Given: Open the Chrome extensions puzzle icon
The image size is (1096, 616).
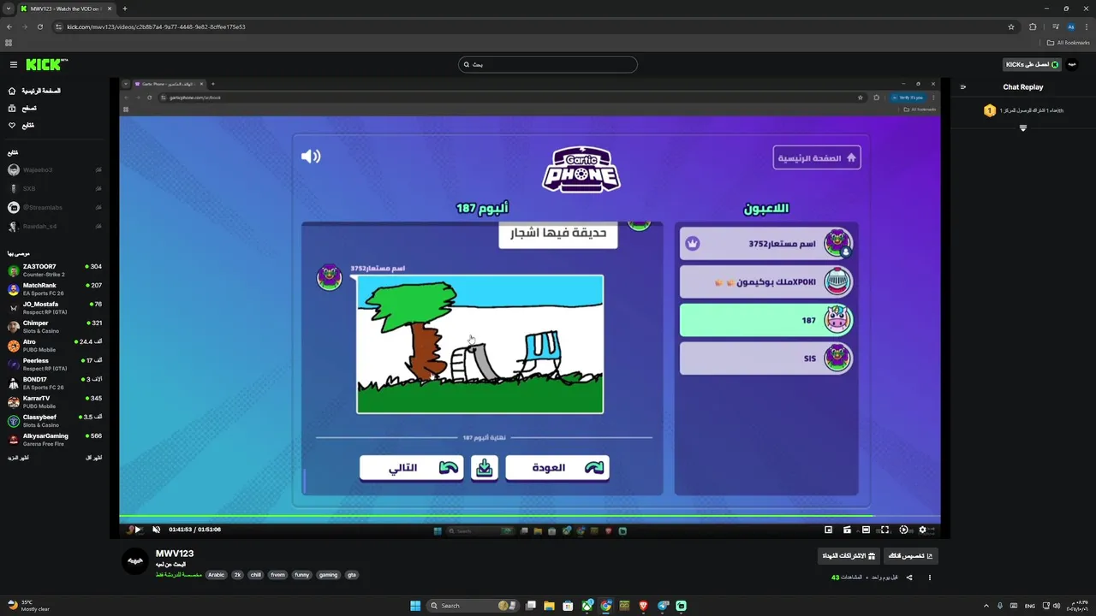Looking at the screenshot, I should (x=1033, y=27).
